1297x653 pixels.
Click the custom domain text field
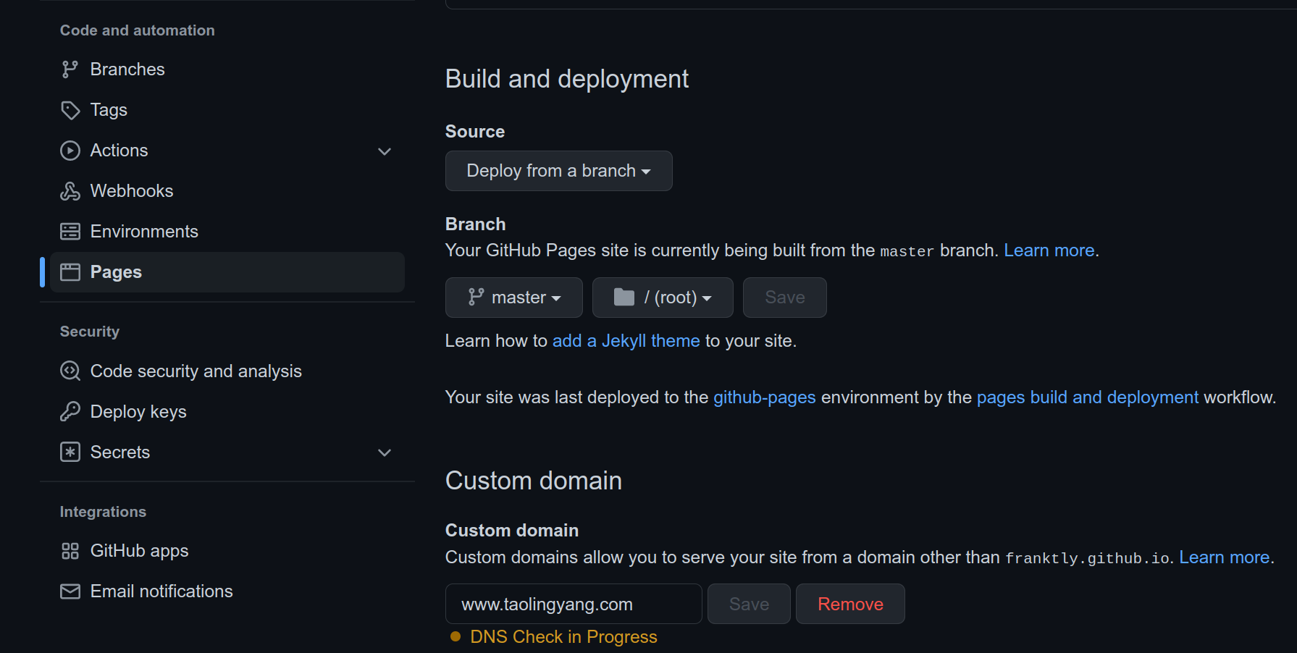573,604
